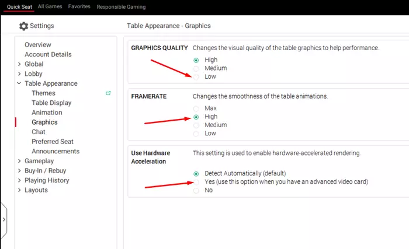Disable hardware acceleration with No option
Screen dimensions: 409x249
196,191
